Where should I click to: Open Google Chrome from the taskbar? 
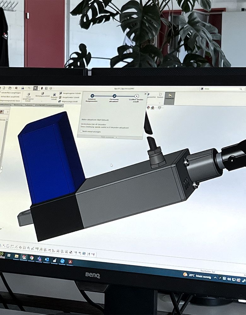click(32, 258)
